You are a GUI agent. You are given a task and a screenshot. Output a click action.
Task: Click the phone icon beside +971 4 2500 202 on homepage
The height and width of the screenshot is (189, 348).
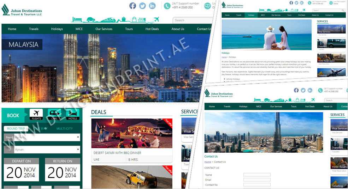pos(167,6)
